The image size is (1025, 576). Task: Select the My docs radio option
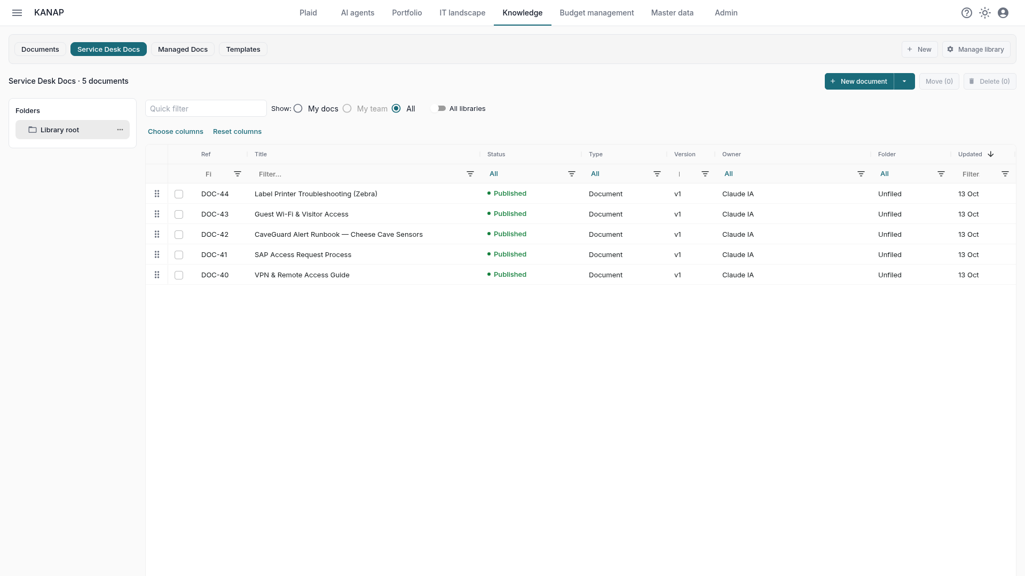pyautogui.click(x=298, y=108)
